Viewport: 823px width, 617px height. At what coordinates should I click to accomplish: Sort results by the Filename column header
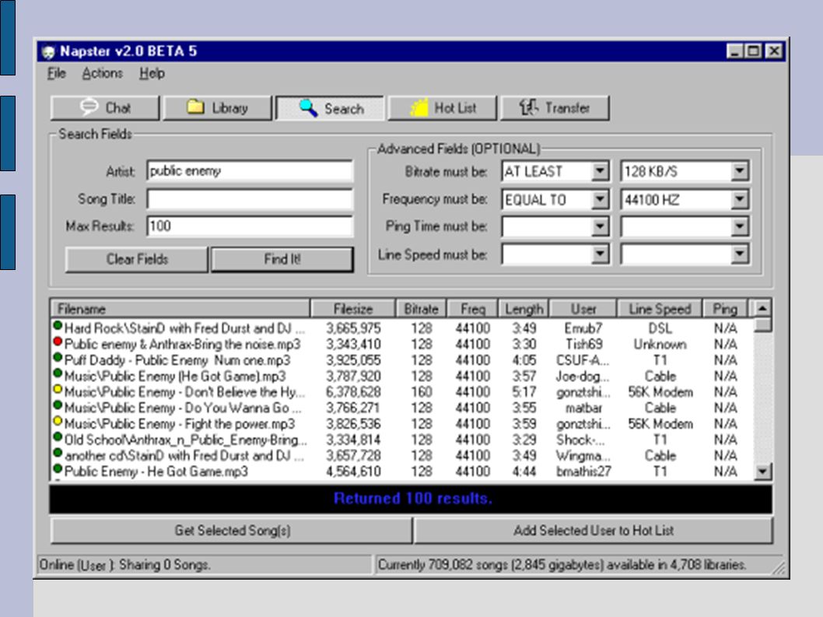[180, 309]
